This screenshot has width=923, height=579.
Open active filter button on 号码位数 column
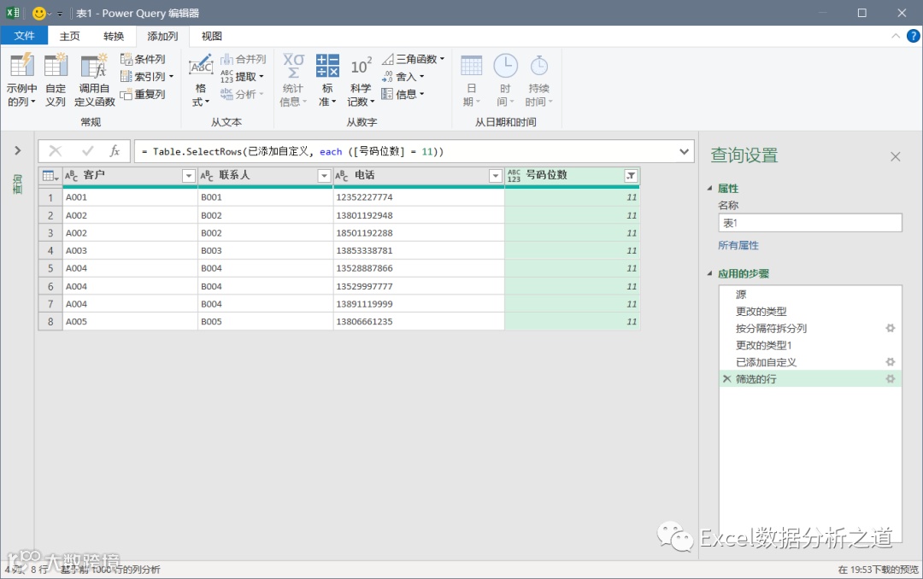point(631,175)
